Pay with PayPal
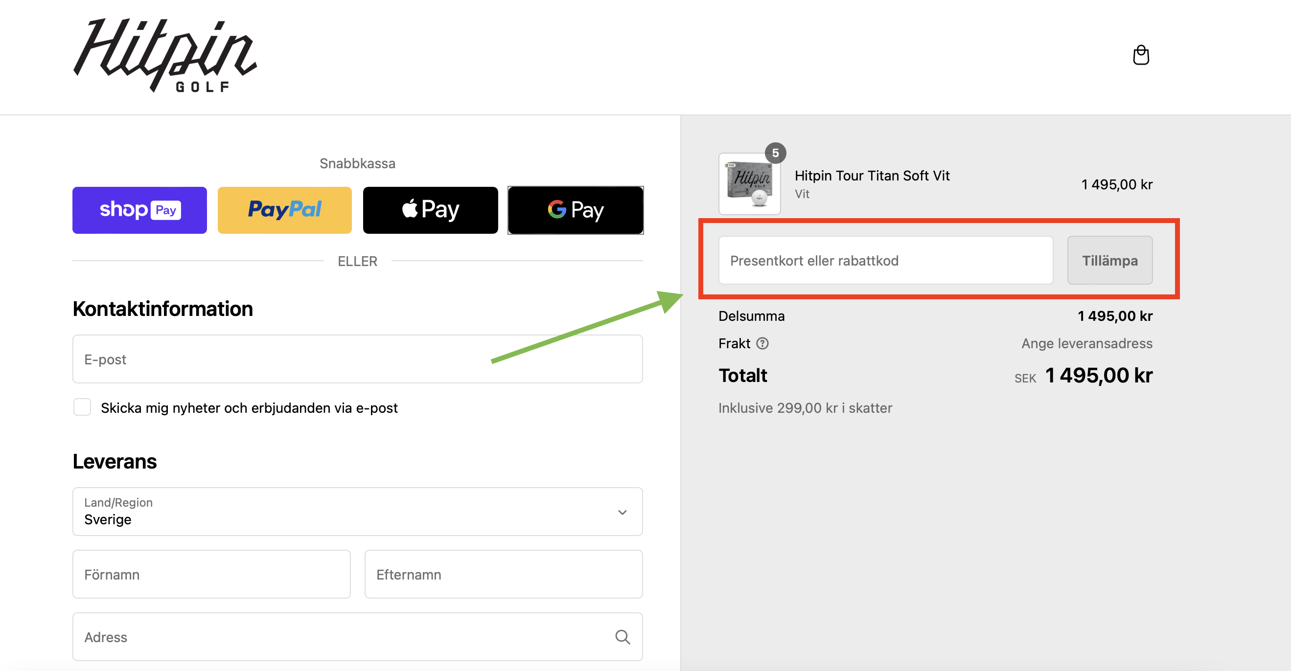Viewport: 1291px width, 671px height. coord(285,210)
